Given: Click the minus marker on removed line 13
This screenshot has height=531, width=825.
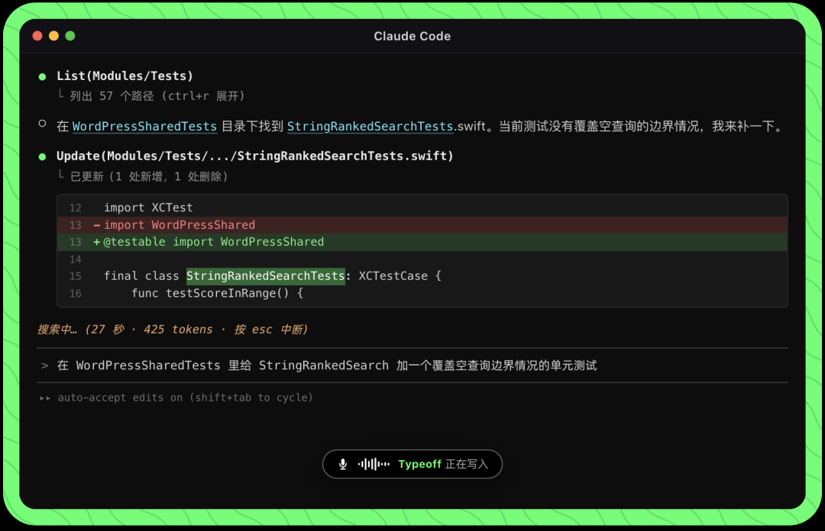Looking at the screenshot, I should [97, 225].
